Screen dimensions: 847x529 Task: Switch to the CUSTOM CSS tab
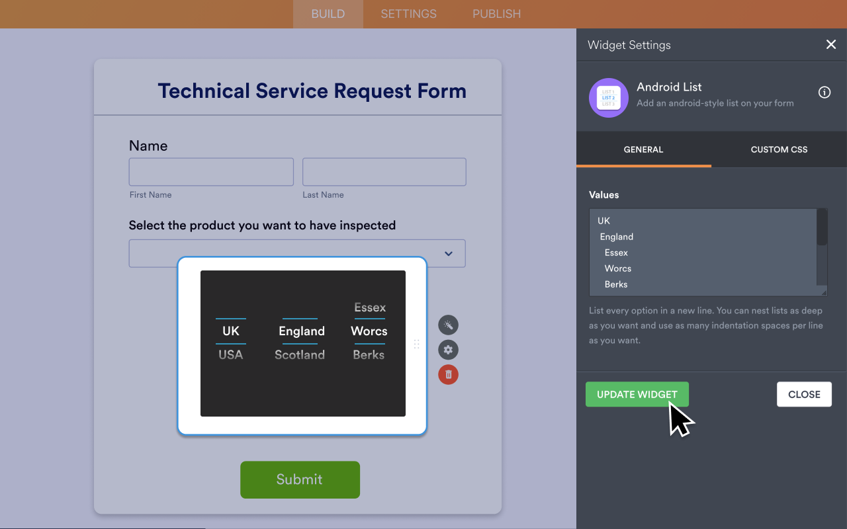(779, 149)
